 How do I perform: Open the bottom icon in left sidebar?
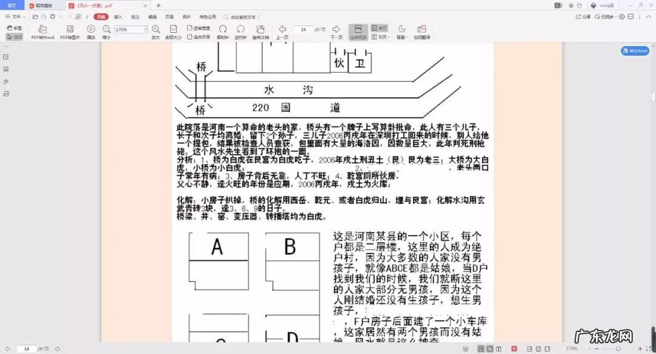point(6,94)
